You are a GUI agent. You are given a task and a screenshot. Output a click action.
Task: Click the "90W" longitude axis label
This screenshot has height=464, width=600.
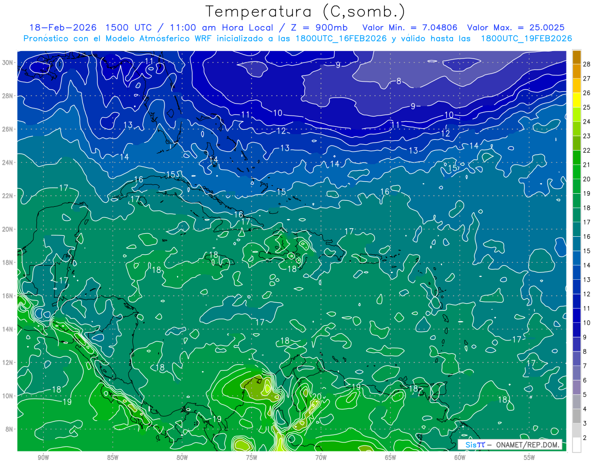42,457
